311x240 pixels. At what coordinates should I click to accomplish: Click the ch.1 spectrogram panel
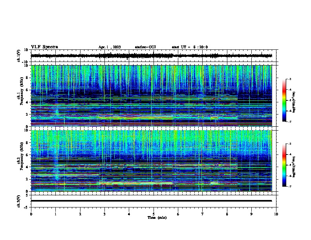151,96
